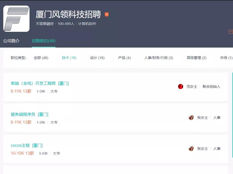Click 范女士's profile avatar
The height and width of the screenshot is (174, 233).
(x=180, y=86)
